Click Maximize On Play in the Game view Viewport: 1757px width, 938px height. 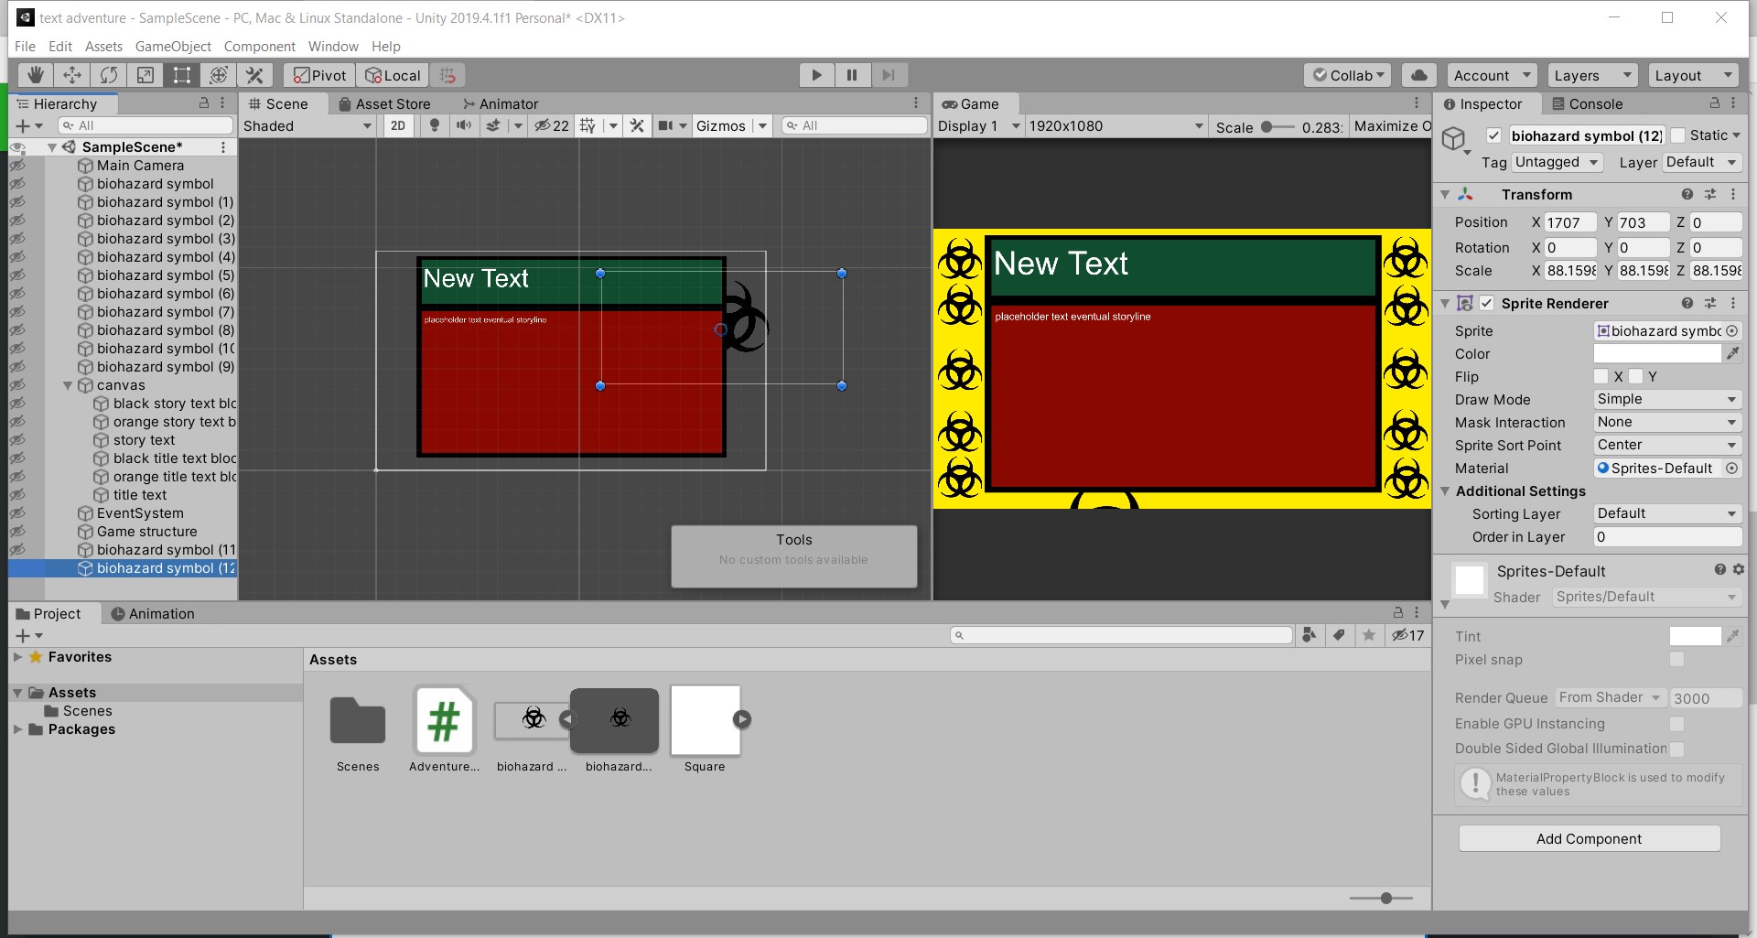[1391, 125]
